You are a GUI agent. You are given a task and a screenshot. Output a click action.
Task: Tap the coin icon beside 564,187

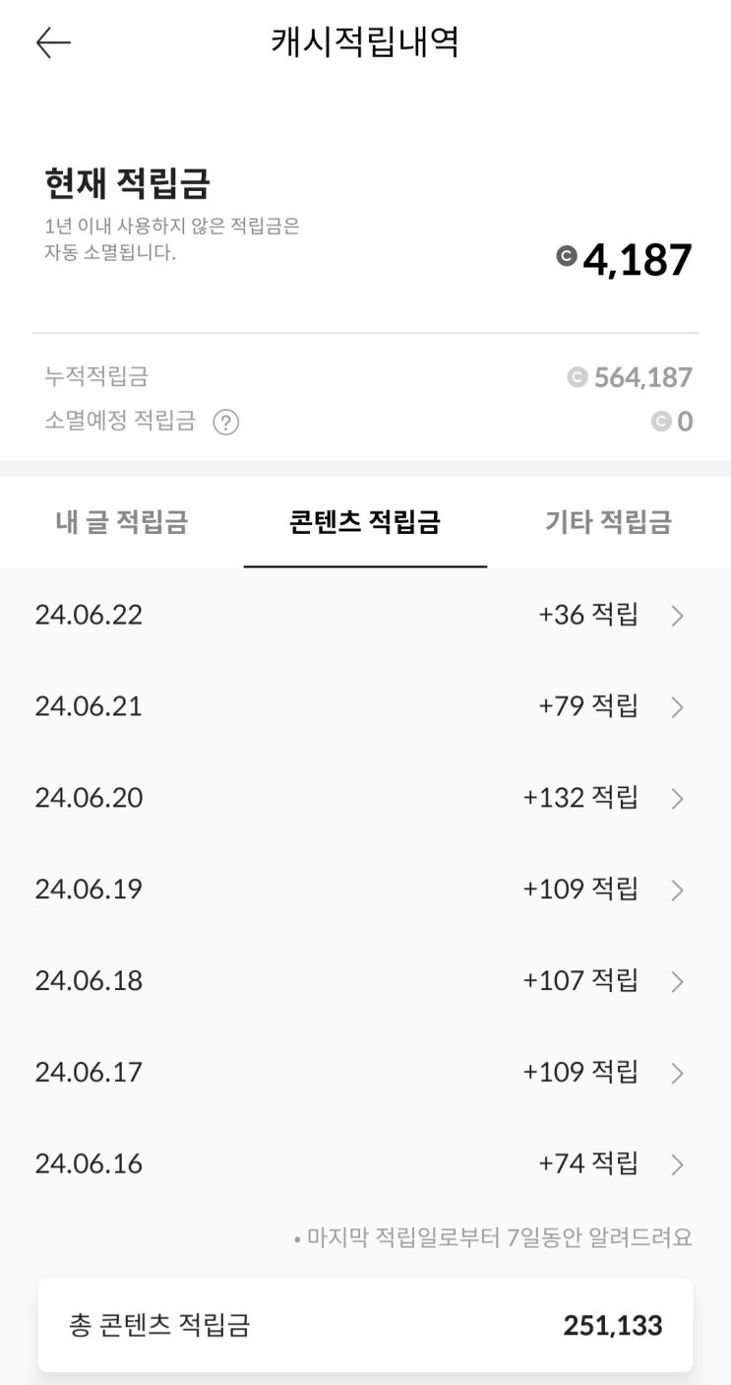click(578, 377)
